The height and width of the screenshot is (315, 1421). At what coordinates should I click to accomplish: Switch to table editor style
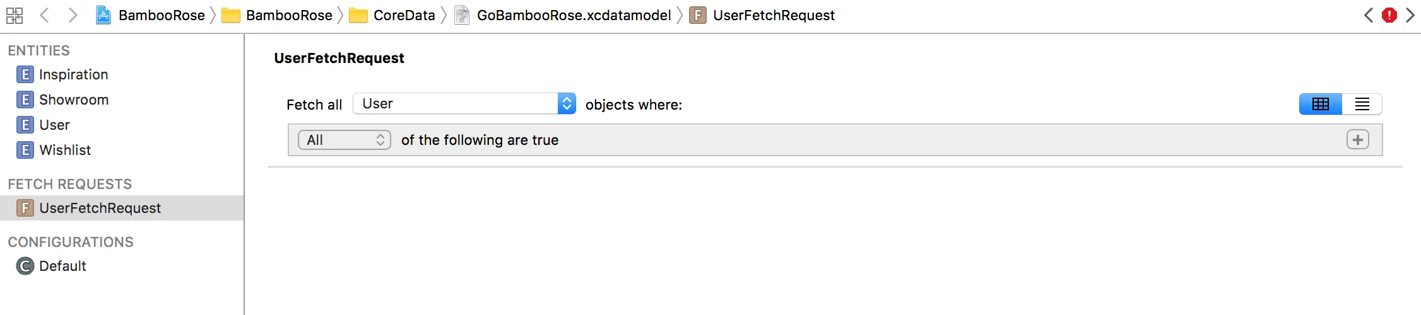click(1320, 104)
